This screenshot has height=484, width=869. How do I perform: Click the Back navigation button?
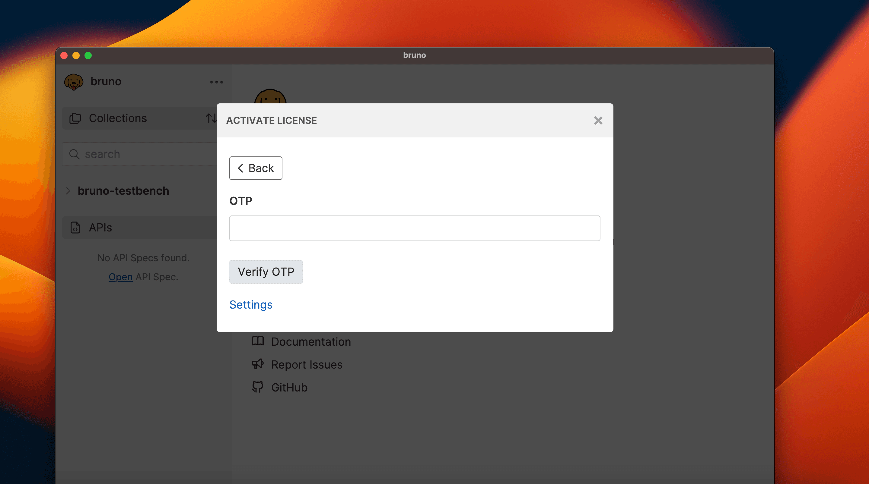pos(255,168)
